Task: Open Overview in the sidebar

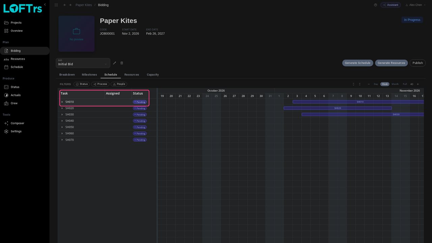Action: pos(25,31)
